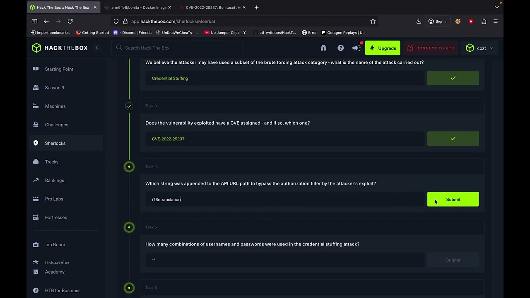Open Pro Labs in the sidebar

tap(54, 199)
